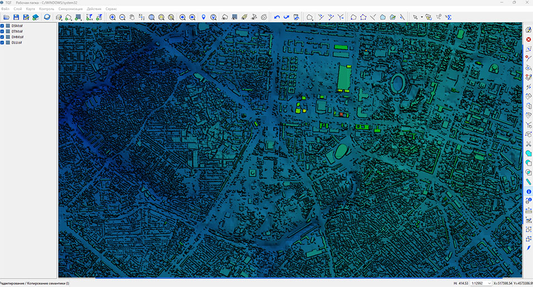Image resolution: width=533 pixels, height=287 pixels.
Task: Click the red building marker on map
Action: 341,114
